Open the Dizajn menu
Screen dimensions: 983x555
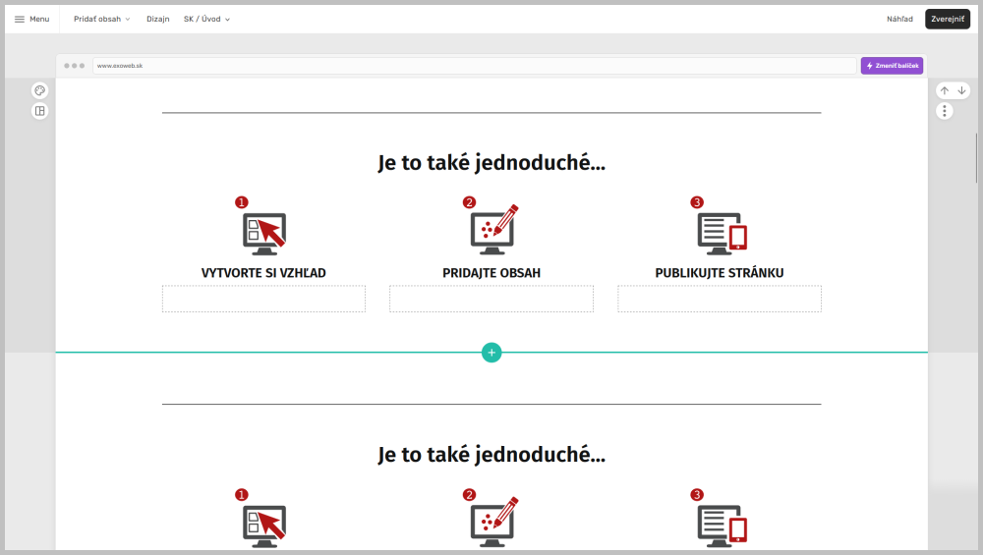coord(157,19)
